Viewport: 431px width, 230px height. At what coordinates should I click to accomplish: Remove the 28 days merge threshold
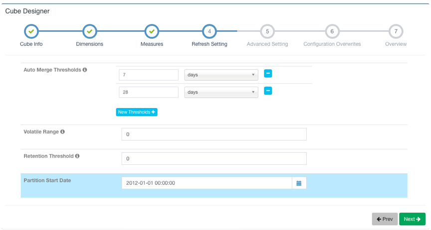tap(268, 91)
